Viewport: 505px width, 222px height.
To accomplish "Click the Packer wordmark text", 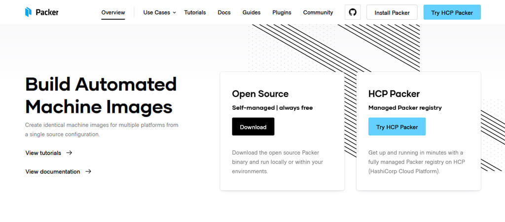I will [47, 12].
